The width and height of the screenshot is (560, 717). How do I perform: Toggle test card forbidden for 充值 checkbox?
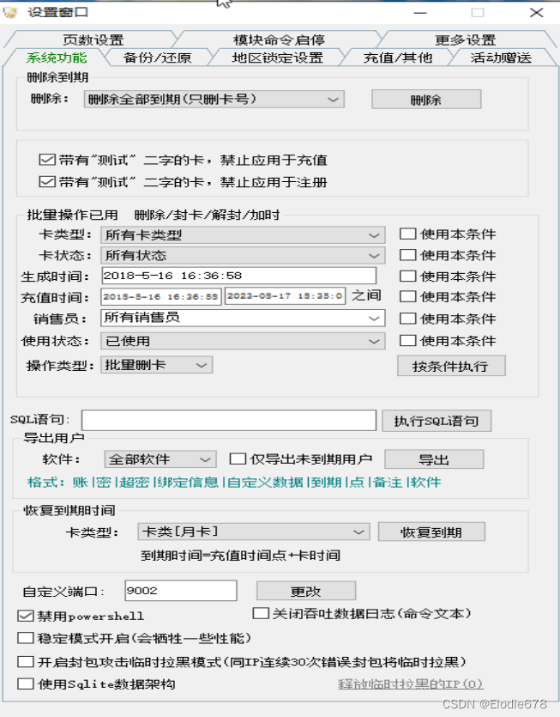tap(47, 160)
